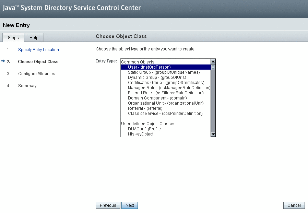Image resolution: width=308 pixels, height=213 pixels.
Task: Click the scrollbar track below the thumb
Action: coord(213,101)
